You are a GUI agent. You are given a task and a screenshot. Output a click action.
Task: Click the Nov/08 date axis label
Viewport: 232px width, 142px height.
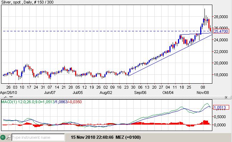[x=203, y=93]
